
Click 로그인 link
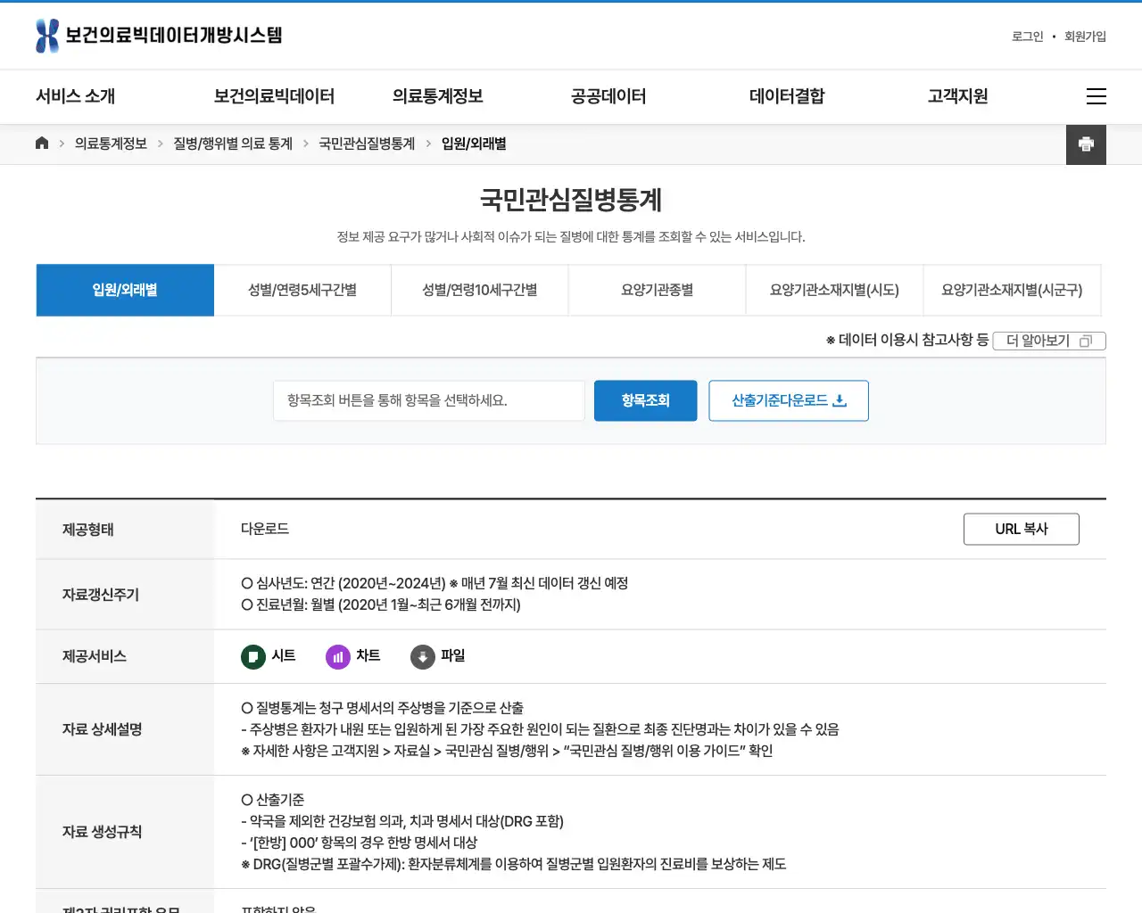coord(1027,37)
